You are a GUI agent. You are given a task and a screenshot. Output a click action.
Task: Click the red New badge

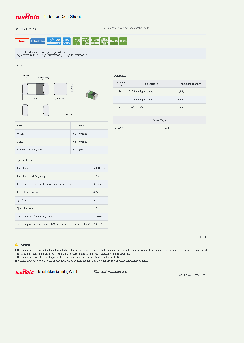click(22, 41)
